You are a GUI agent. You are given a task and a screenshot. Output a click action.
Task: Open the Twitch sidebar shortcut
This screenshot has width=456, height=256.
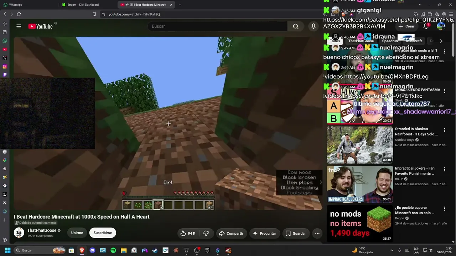tap(5, 75)
